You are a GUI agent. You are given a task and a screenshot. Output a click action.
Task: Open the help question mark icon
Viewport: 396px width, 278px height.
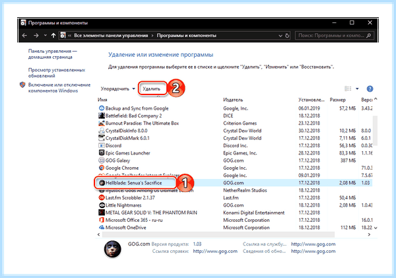370,88
